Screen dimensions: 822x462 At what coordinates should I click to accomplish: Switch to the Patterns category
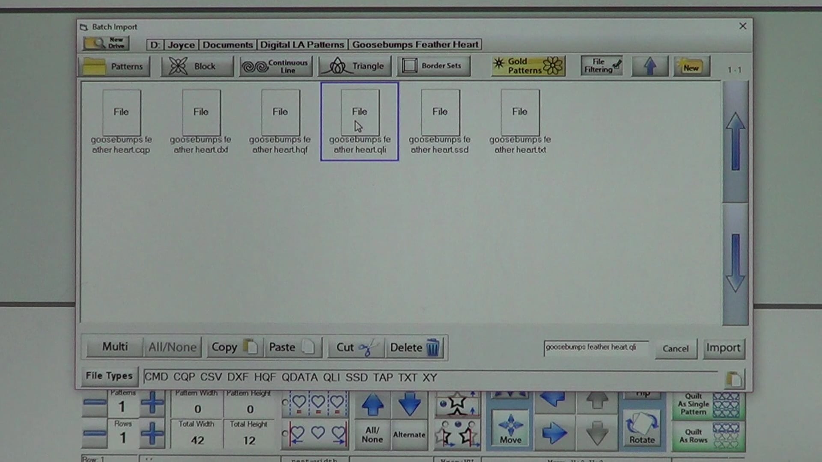click(113, 66)
